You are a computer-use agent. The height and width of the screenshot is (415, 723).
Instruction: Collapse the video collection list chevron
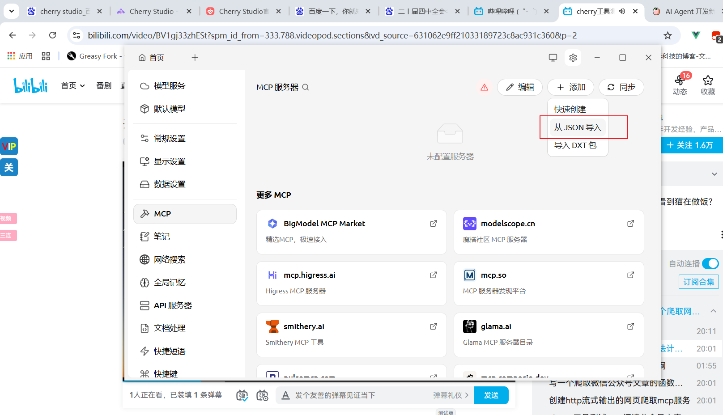point(714,311)
